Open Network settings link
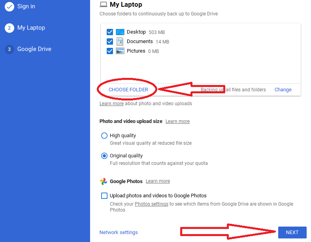Screen dimensions: 311x242 coord(119,233)
